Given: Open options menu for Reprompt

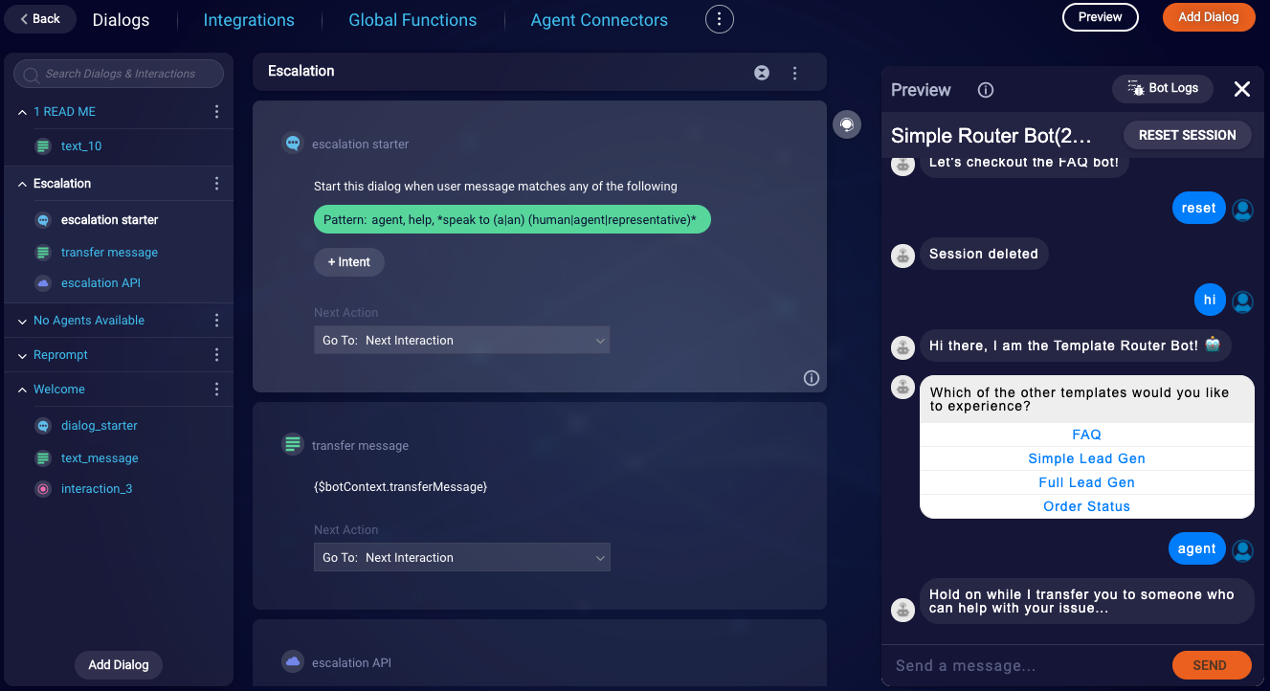Looking at the screenshot, I should point(216,355).
